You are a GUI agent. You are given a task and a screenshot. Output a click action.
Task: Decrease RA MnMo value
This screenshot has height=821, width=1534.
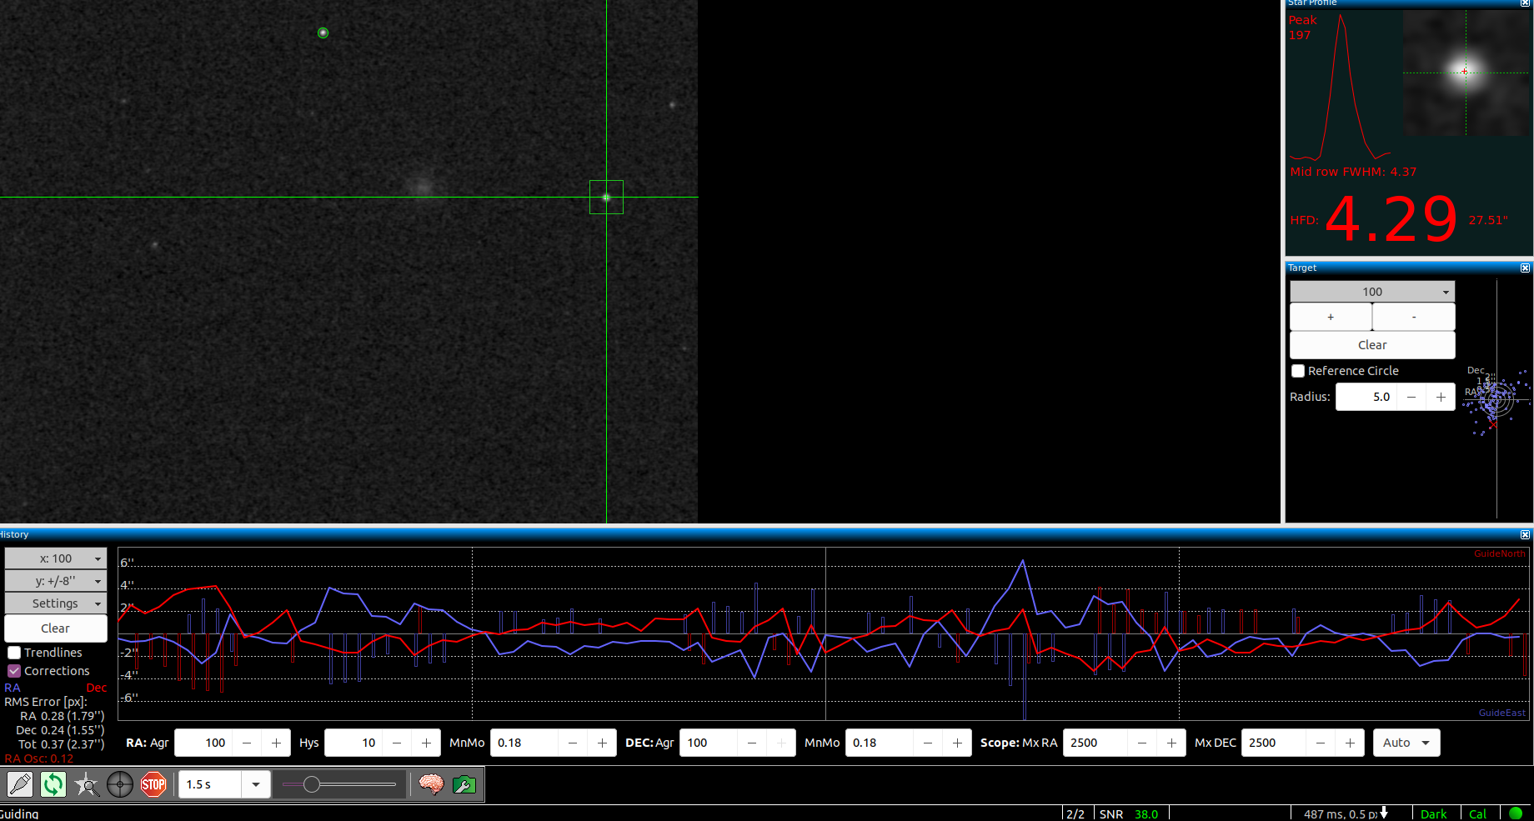click(573, 743)
